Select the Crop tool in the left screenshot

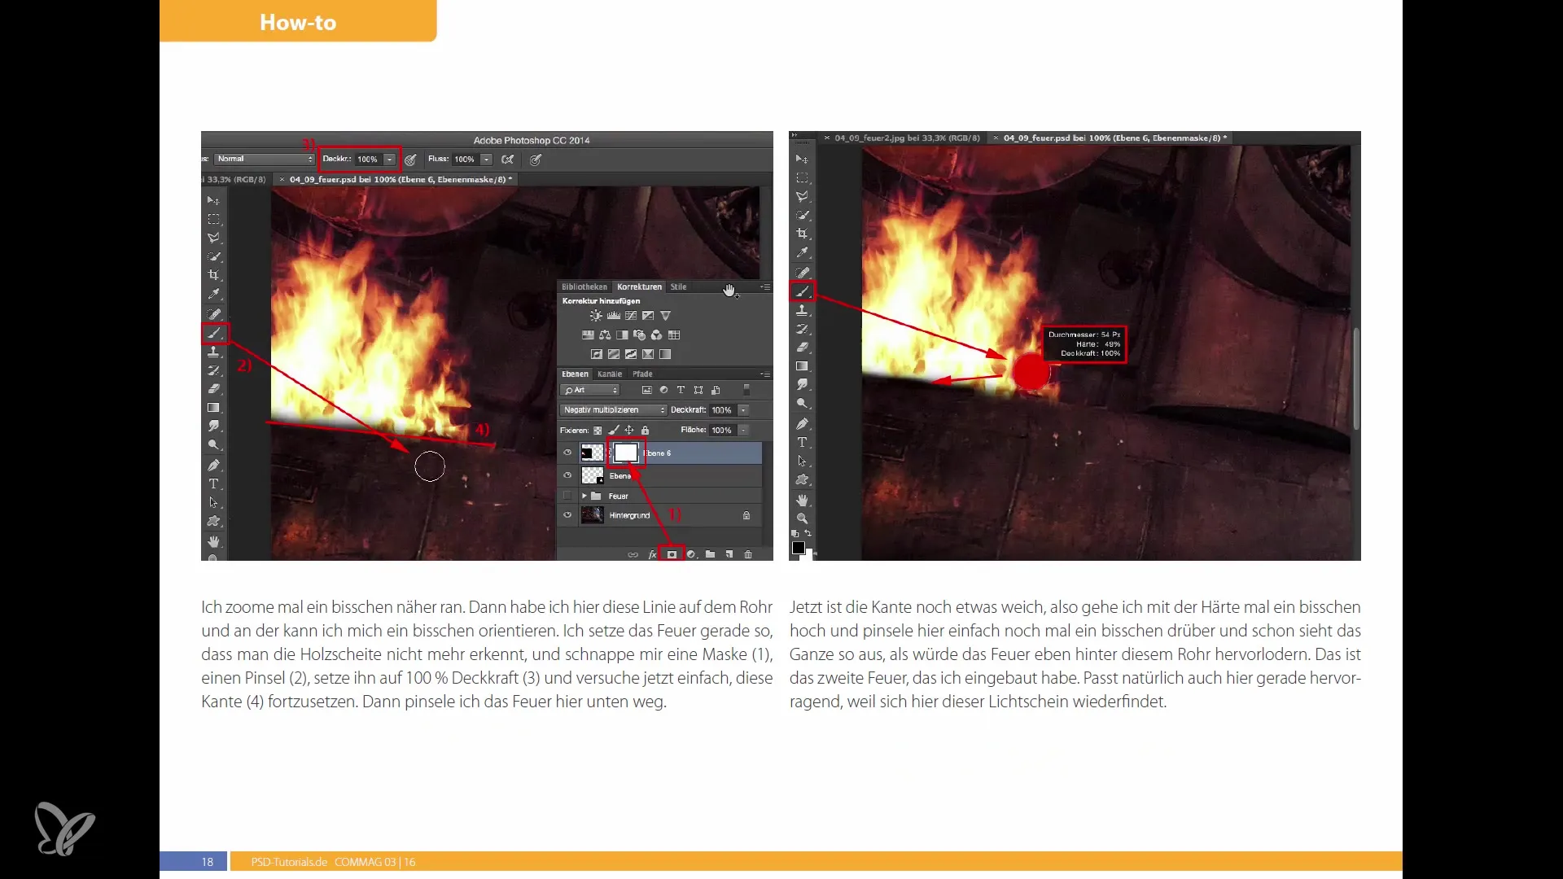pos(213,275)
